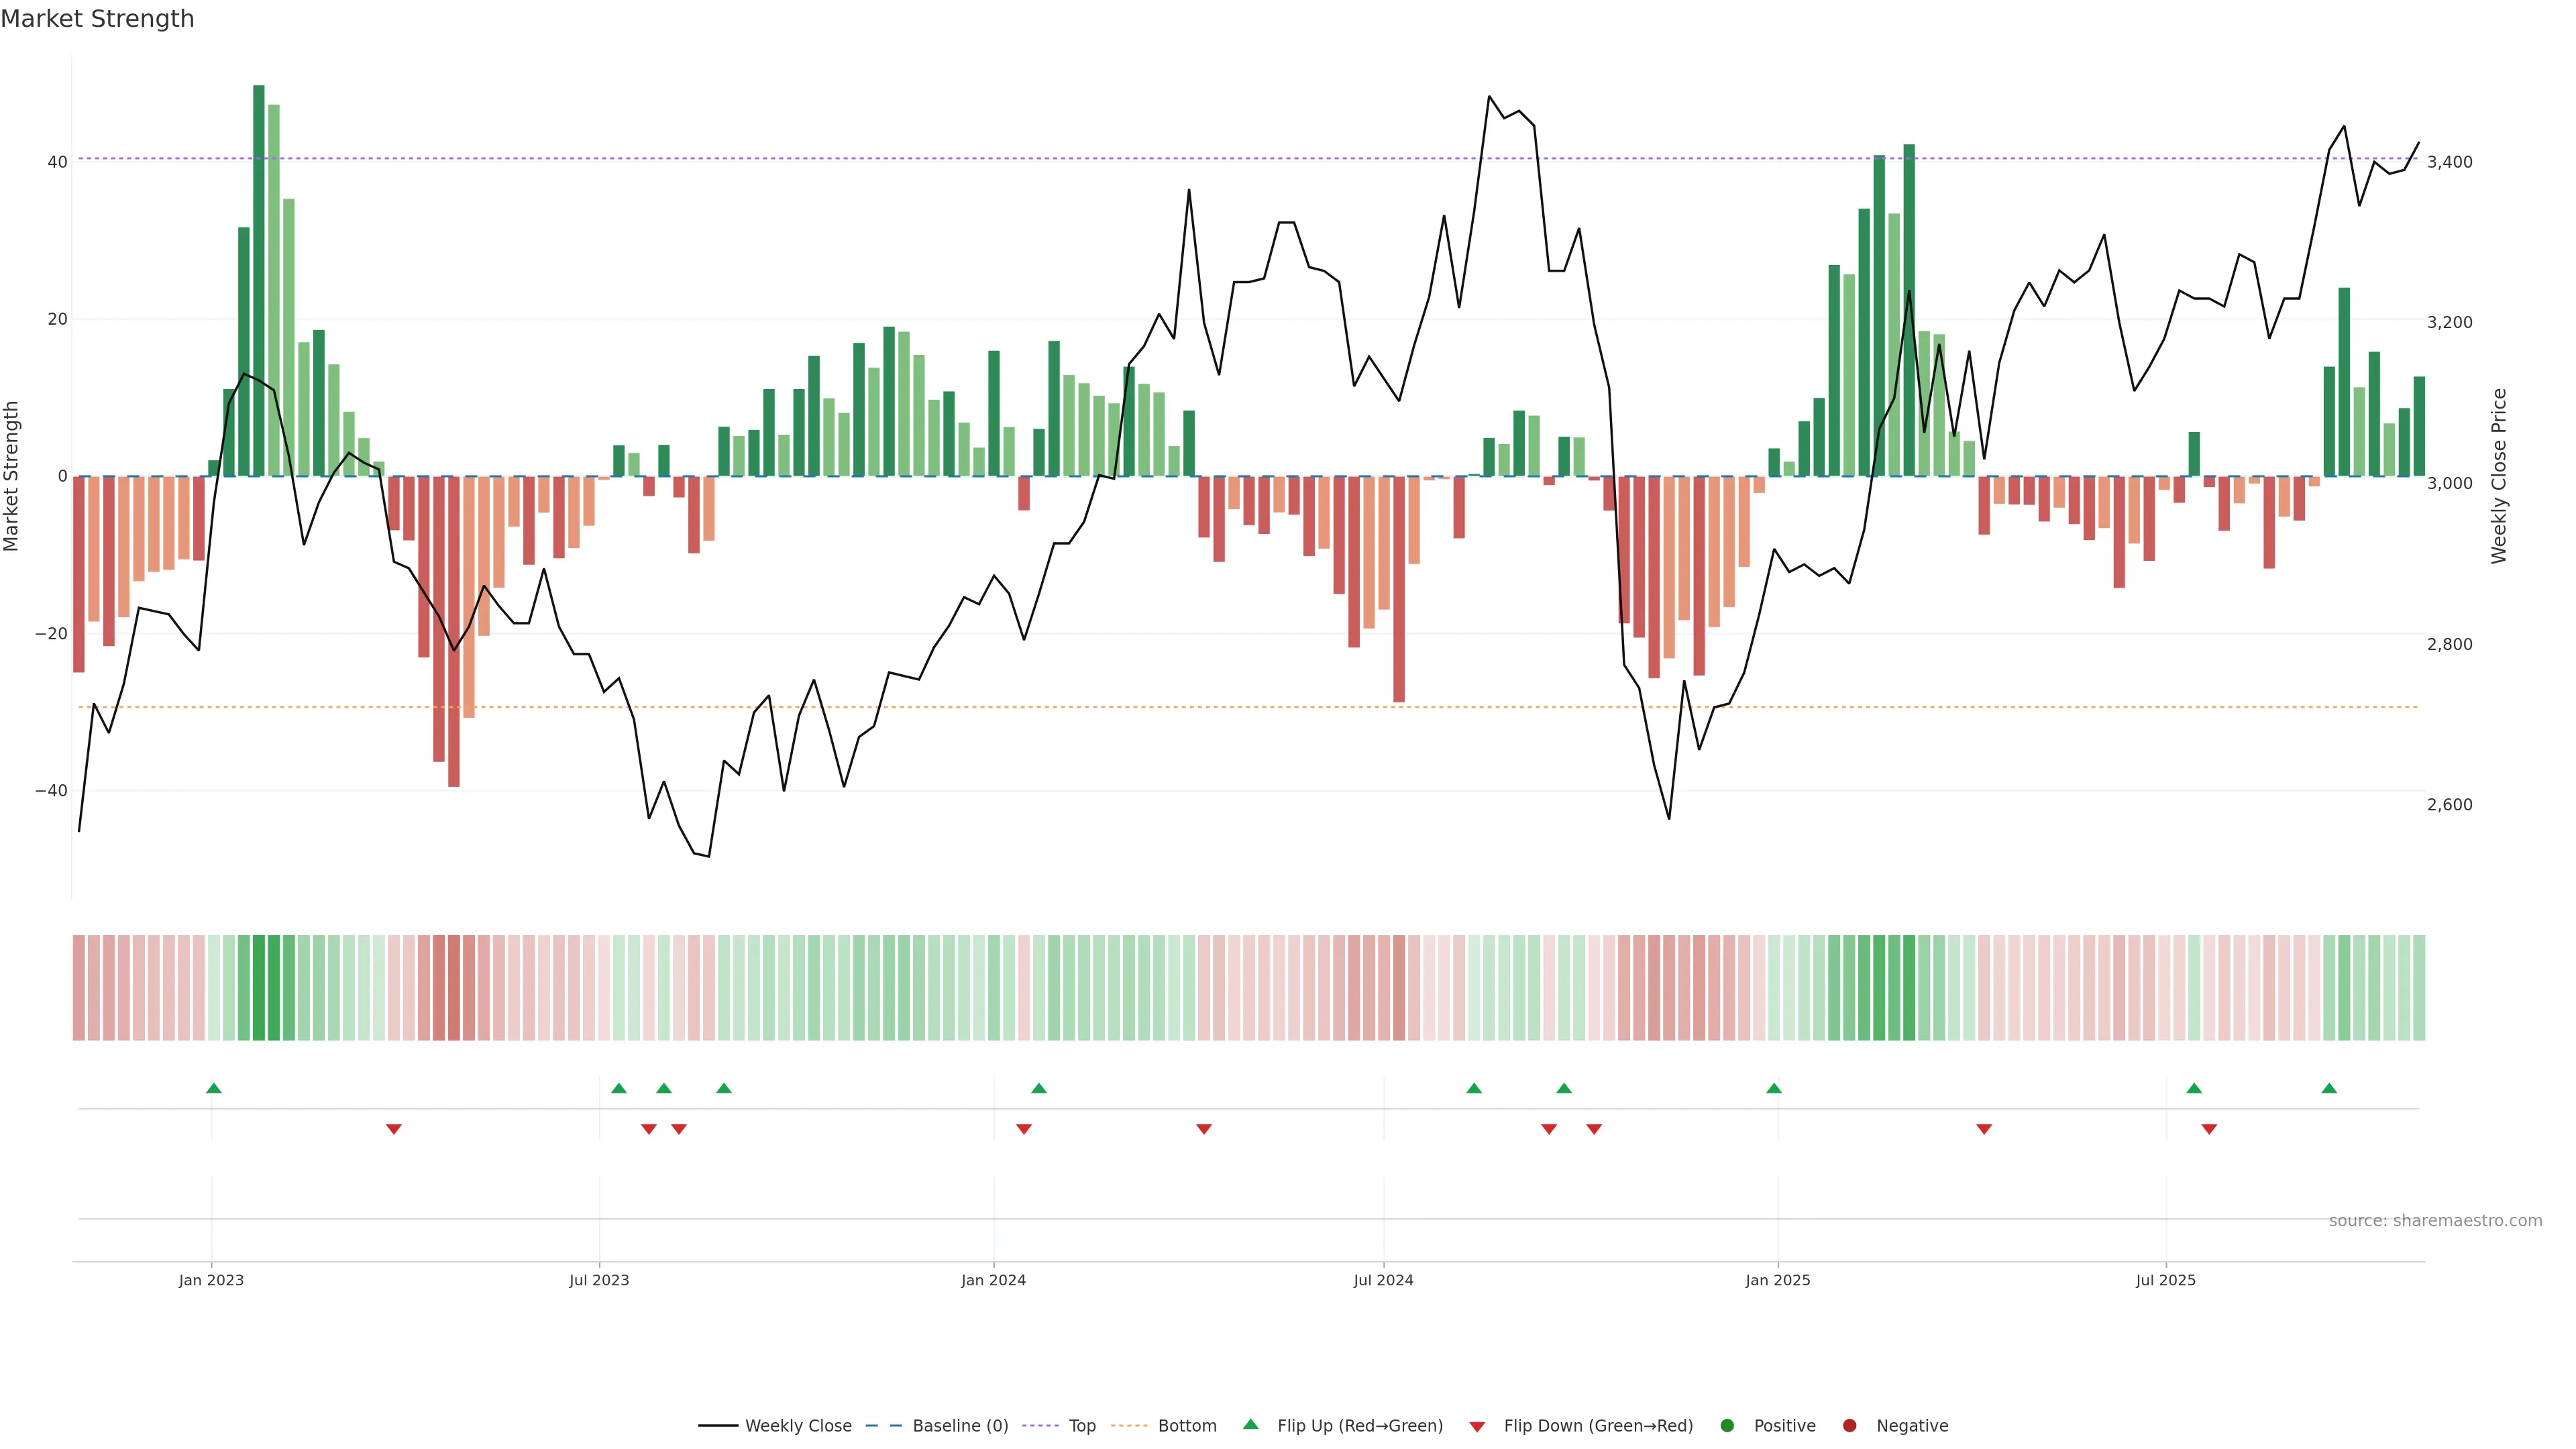The width and height of the screenshot is (2576, 1449).
Task: Click the Flip Up green triangle legend icon
Action: coord(1250,1425)
